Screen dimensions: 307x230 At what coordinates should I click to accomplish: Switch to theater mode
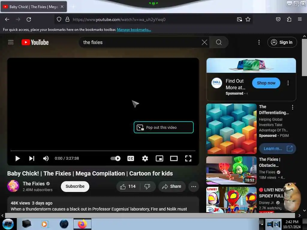tap(174, 158)
